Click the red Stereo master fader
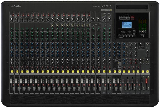Viewport: 160px width, 108px height. point(146,81)
